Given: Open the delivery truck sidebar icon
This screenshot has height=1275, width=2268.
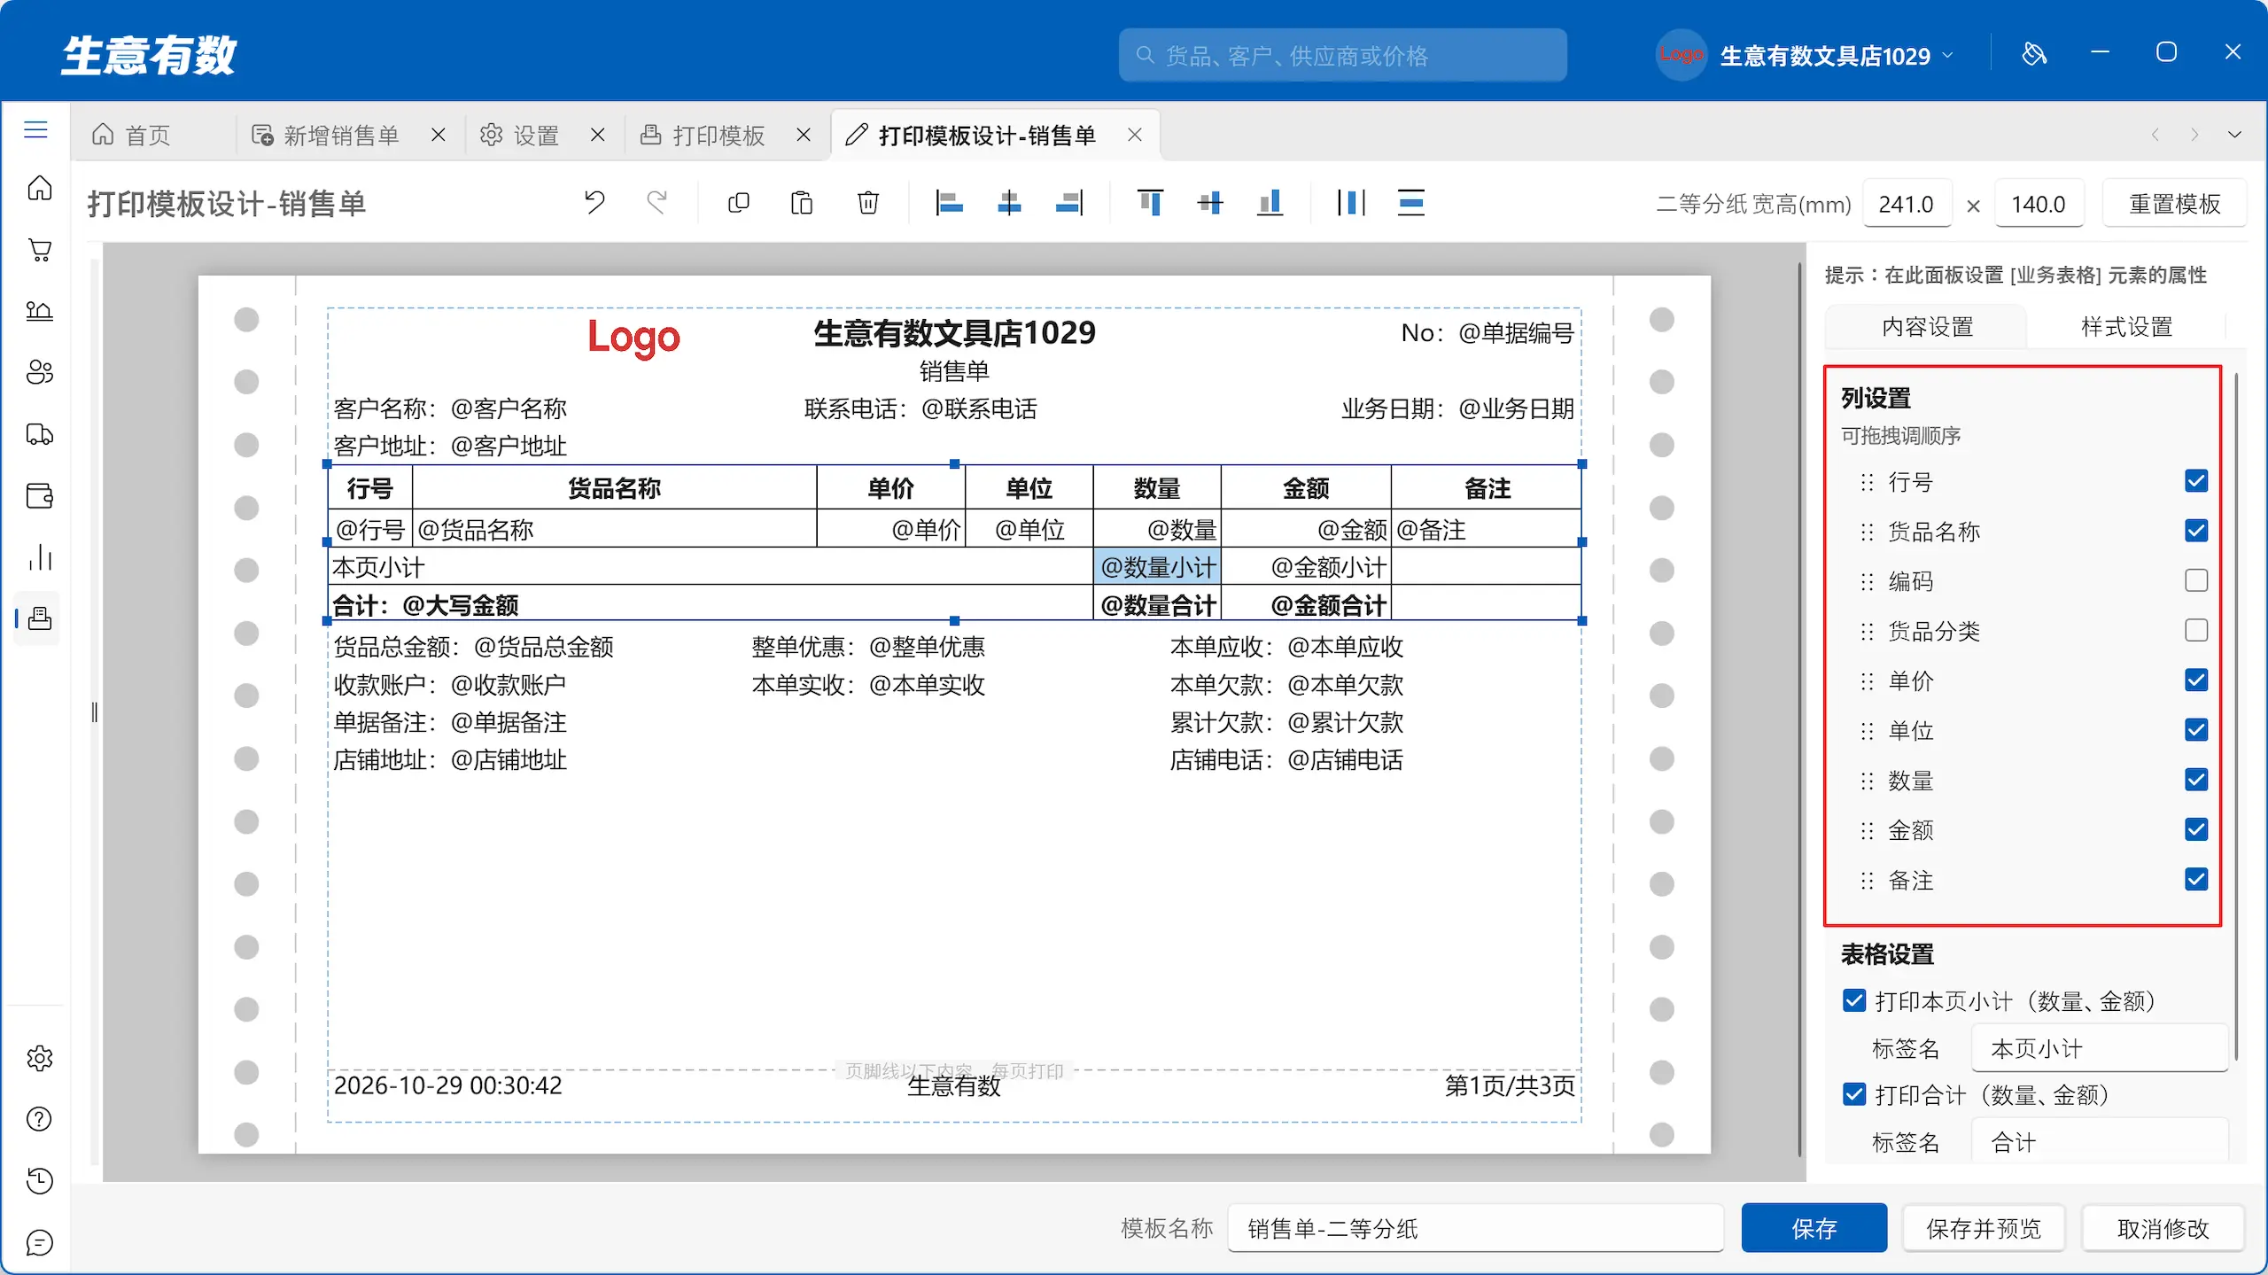Looking at the screenshot, I should pos(40,434).
